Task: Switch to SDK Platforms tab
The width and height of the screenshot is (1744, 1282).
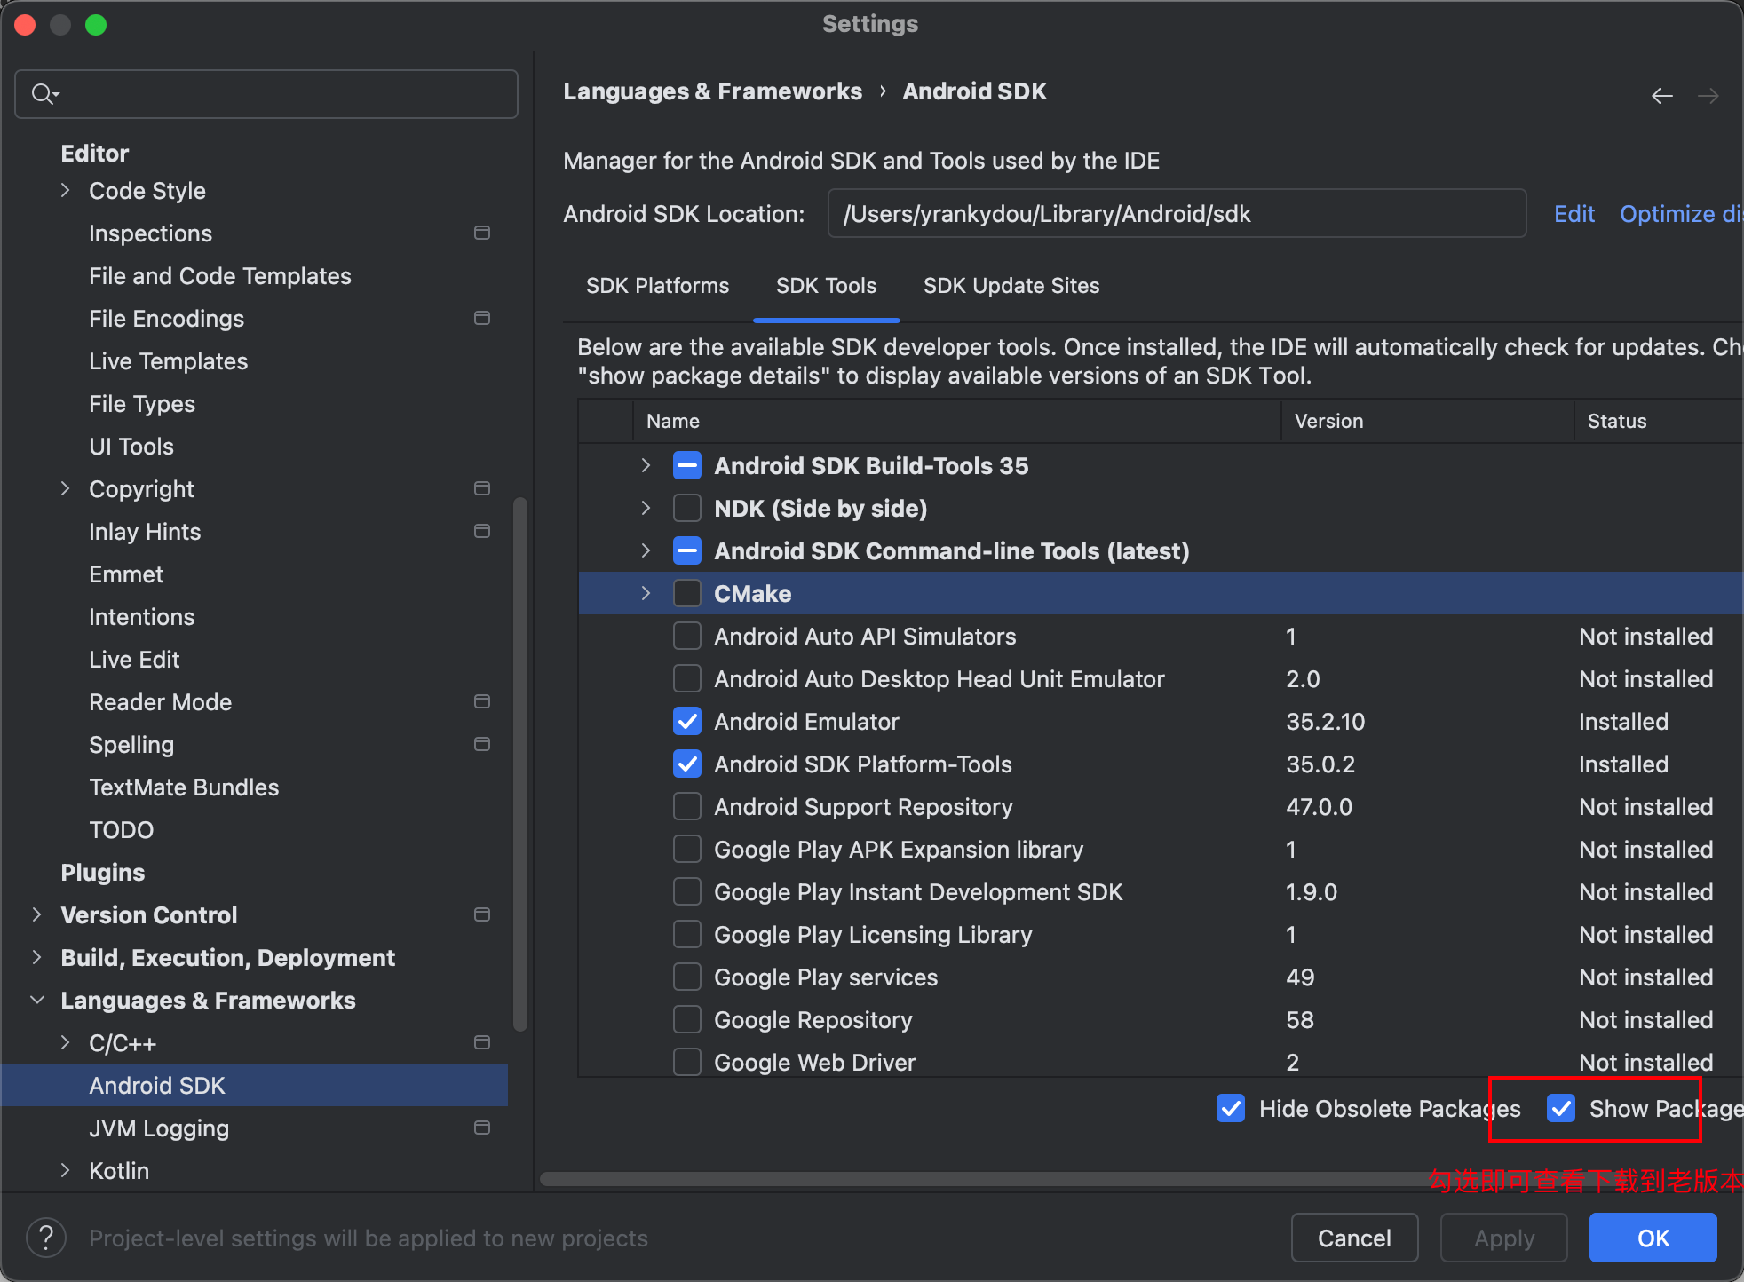Action: click(x=657, y=286)
